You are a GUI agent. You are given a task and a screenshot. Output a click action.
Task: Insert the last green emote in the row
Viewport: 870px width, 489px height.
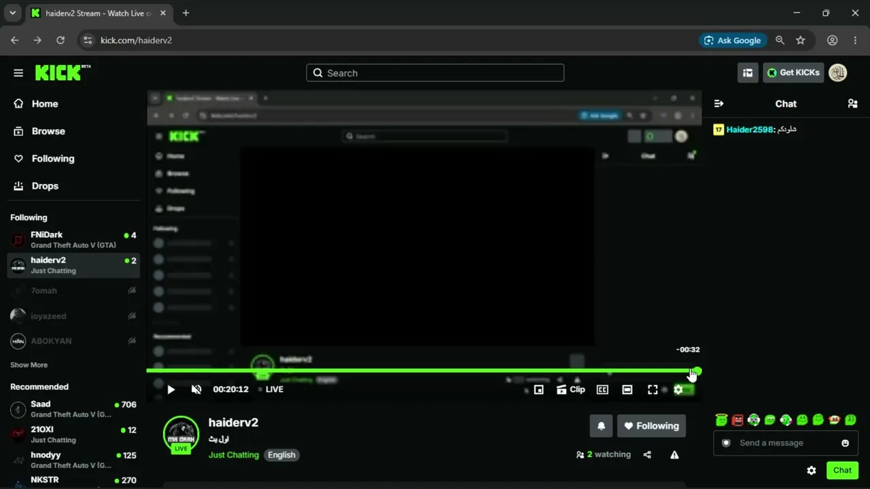tap(850, 420)
